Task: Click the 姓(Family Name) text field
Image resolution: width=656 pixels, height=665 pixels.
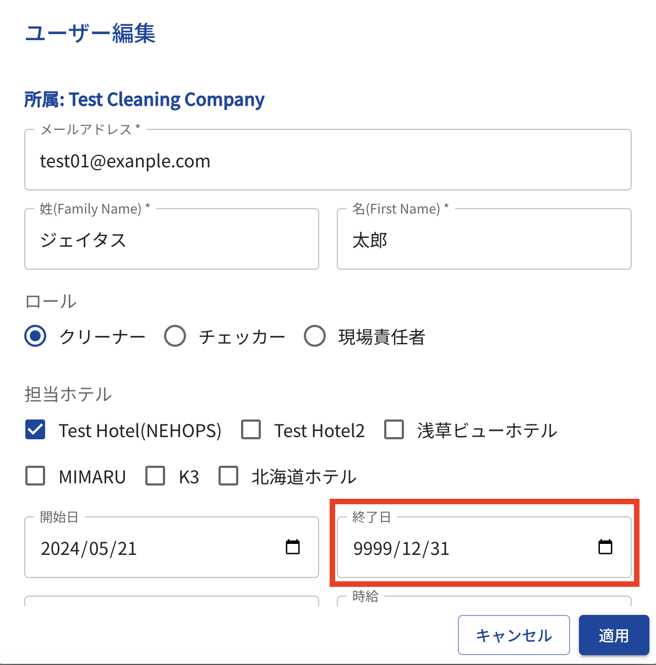Action: [x=171, y=240]
